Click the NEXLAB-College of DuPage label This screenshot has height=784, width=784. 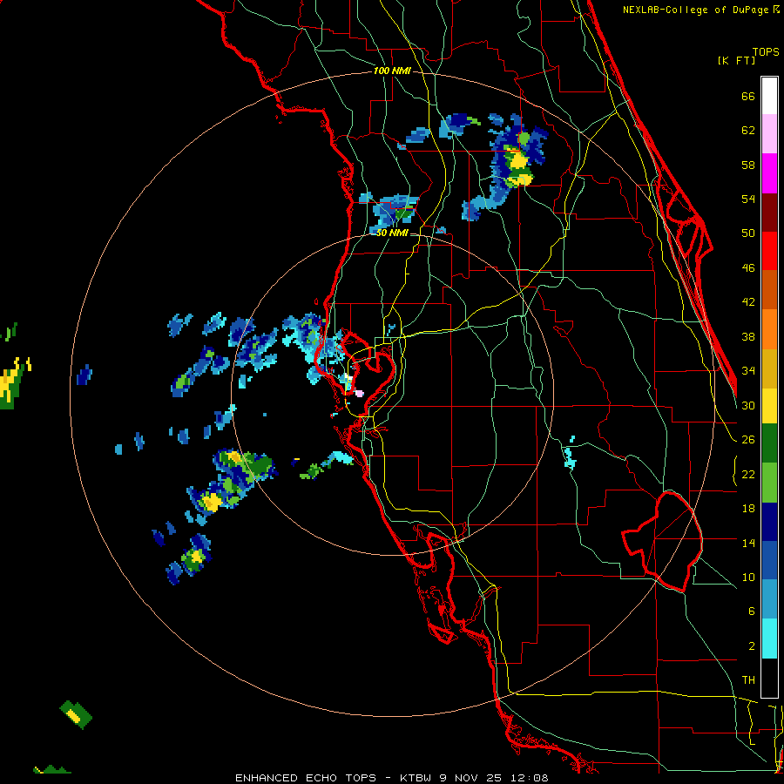(x=695, y=10)
